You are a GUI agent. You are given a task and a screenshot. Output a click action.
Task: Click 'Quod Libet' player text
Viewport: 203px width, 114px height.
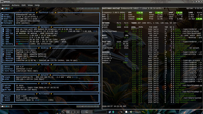pyautogui.click(x=21, y=96)
